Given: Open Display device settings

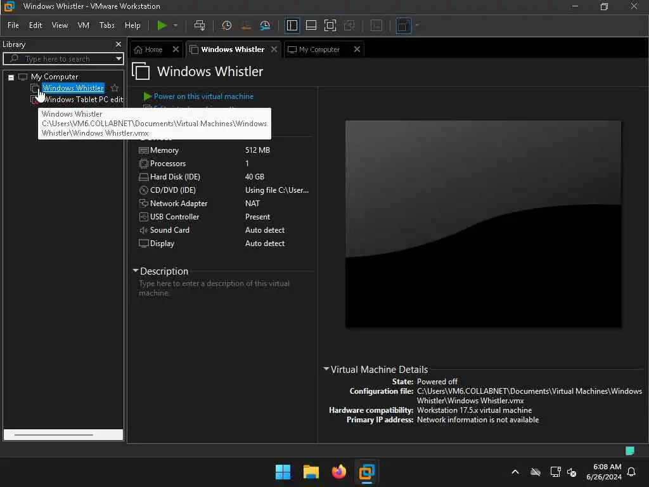Looking at the screenshot, I should pos(162,243).
